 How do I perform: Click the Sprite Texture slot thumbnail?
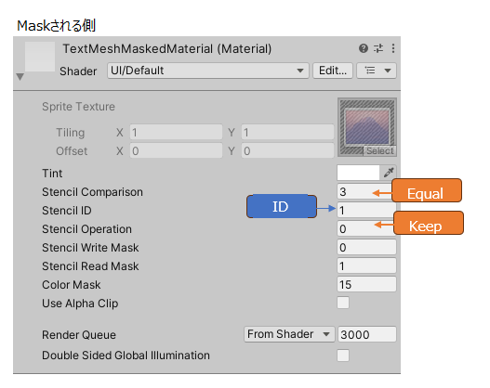tap(367, 127)
